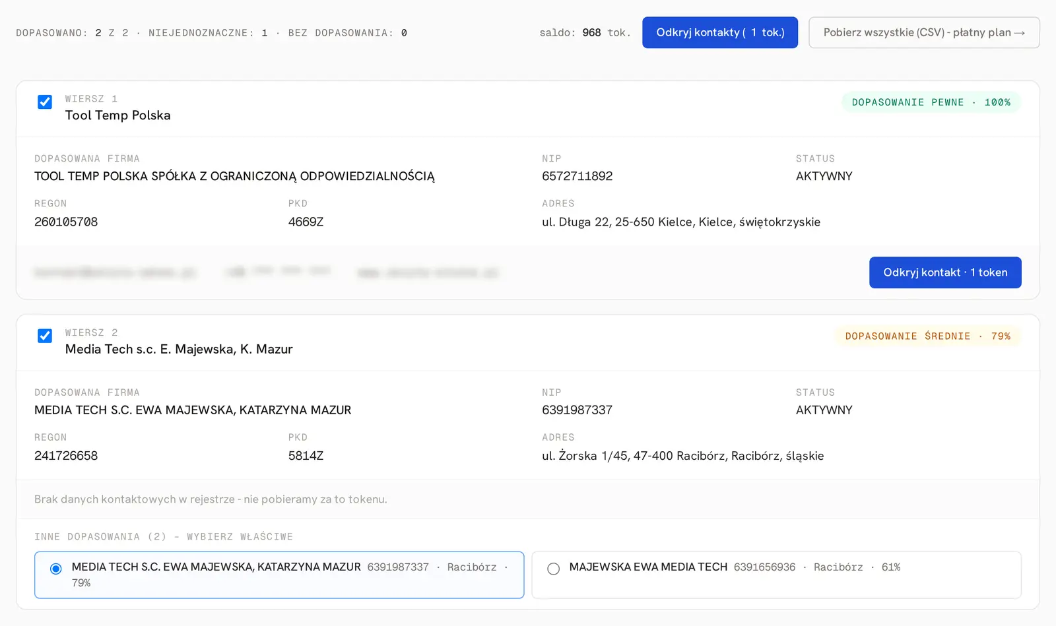Image resolution: width=1056 pixels, height=626 pixels.
Task: Click the Bez dopasowania: 0 counter
Action: pos(348,33)
